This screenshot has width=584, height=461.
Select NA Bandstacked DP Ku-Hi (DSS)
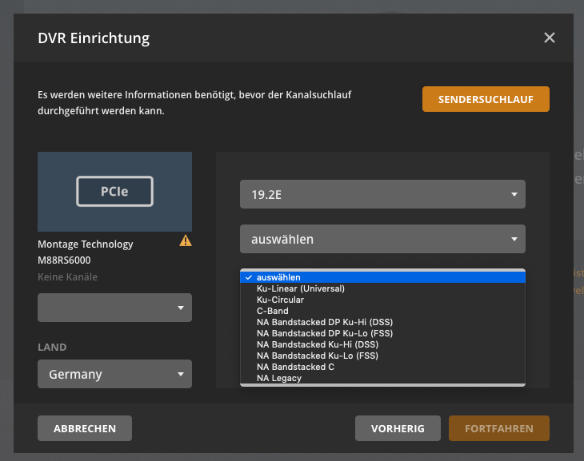coord(382,322)
